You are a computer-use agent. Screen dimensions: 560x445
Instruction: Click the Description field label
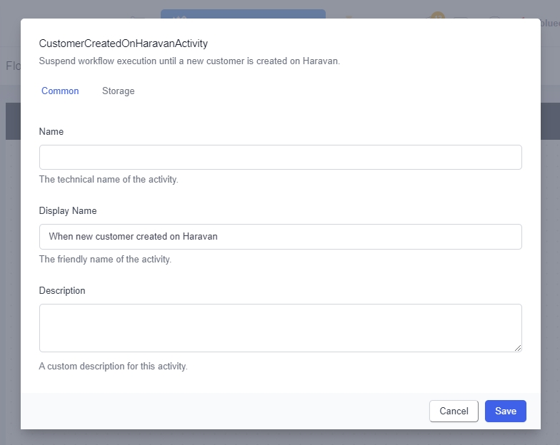[x=62, y=291]
